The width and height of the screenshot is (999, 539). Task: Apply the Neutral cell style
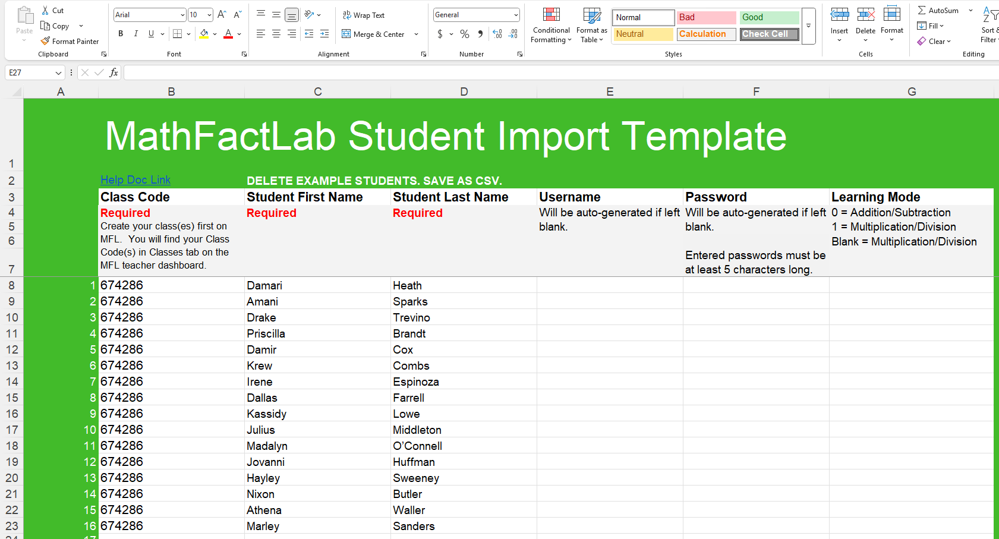644,34
